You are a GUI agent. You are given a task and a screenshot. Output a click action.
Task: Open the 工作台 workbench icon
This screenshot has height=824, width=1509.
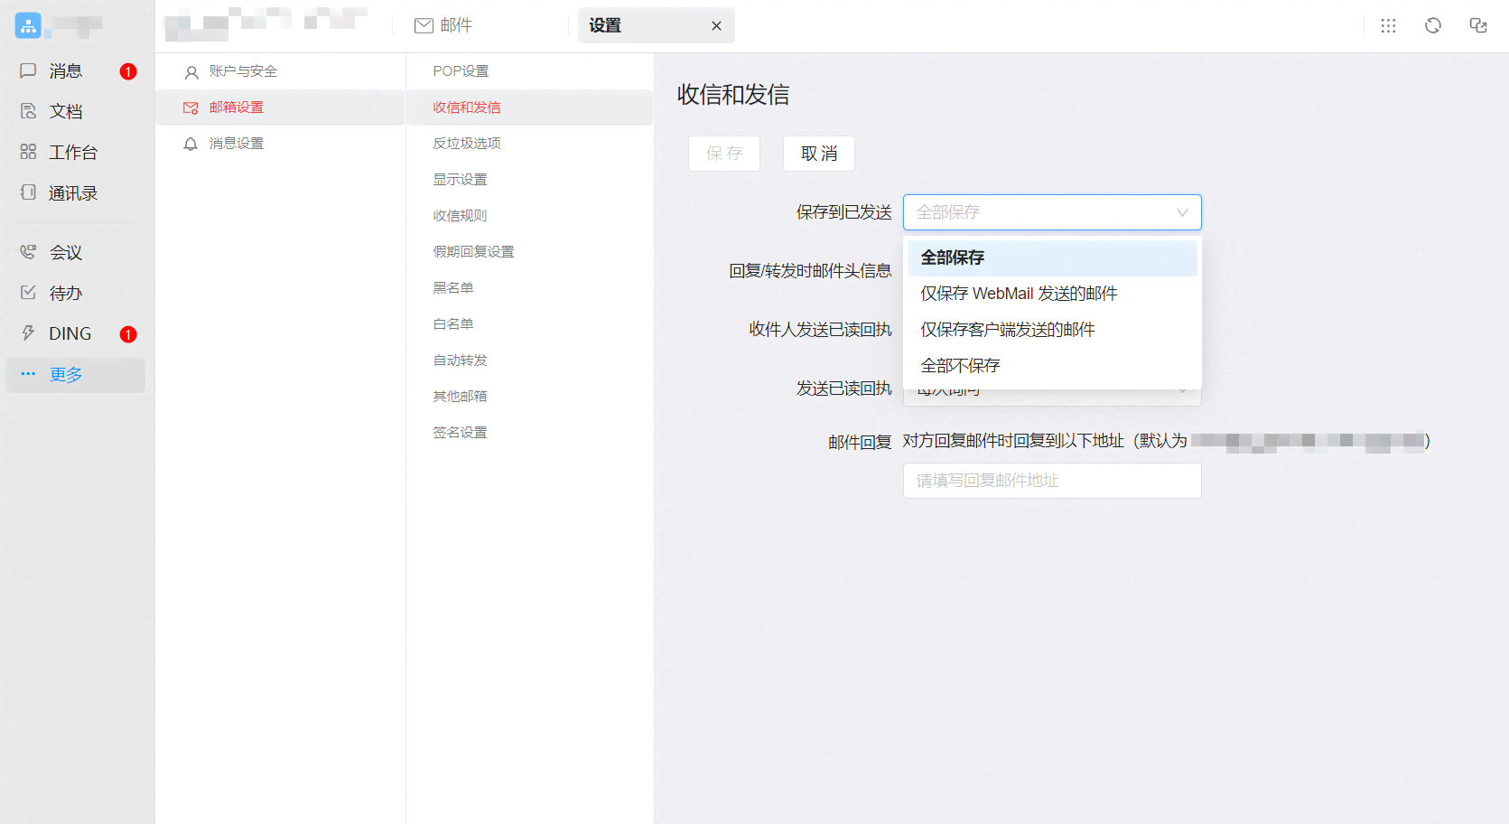coord(28,152)
